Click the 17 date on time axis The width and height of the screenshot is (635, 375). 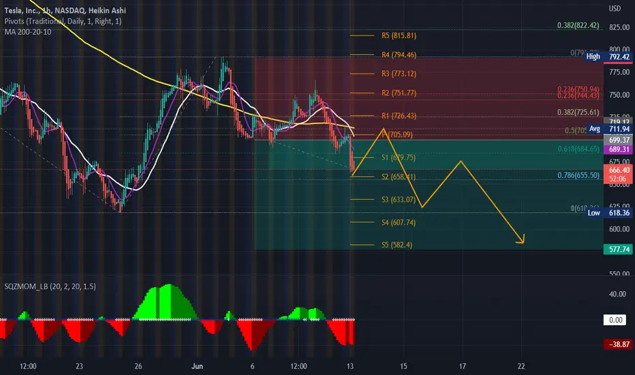[x=462, y=366]
